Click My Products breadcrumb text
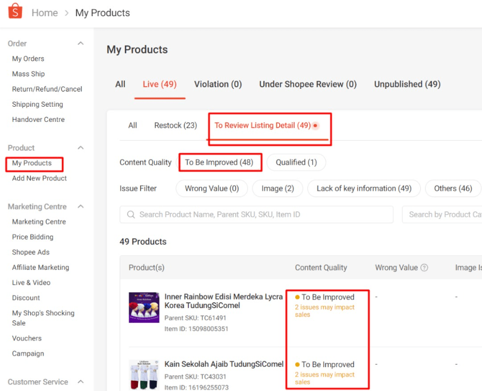This screenshot has width=482, height=391. [103, 13]
